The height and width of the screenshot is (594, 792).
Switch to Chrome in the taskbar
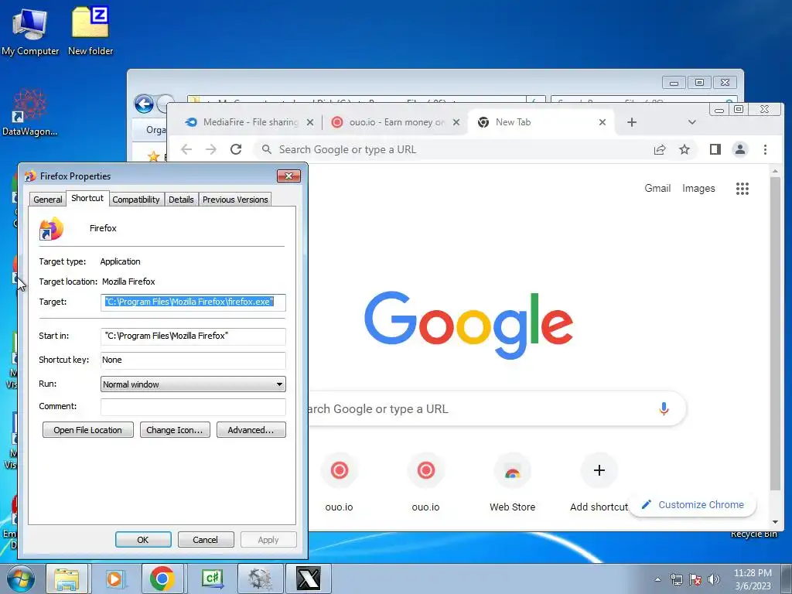162,579
